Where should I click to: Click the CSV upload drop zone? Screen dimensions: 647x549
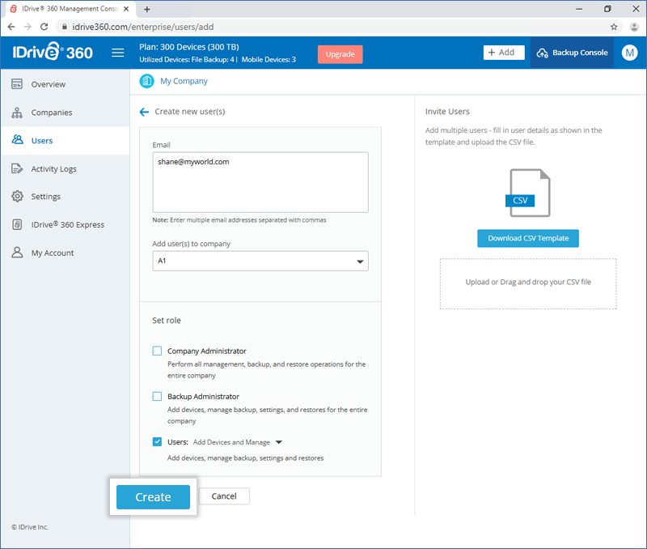(528, 283)
